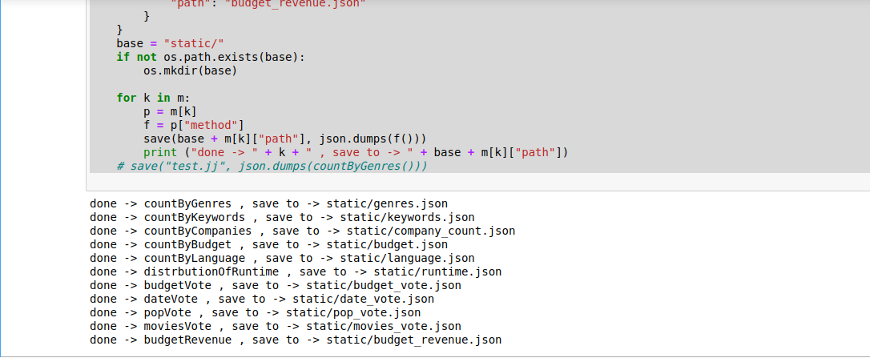Click the commented '# save("test.jj"' line
The height and width of the screenshot is (362, 870).
pyautogui.click(x=272, y=166)
